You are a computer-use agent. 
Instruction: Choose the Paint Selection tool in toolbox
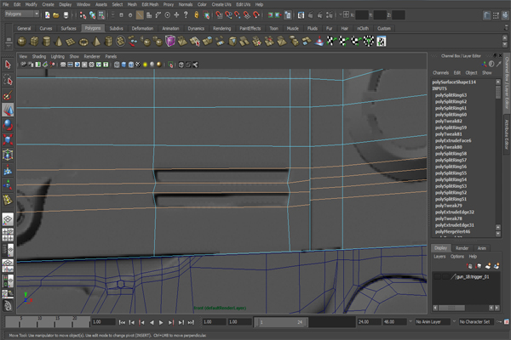pyautogui.click(x=8, y=95)
